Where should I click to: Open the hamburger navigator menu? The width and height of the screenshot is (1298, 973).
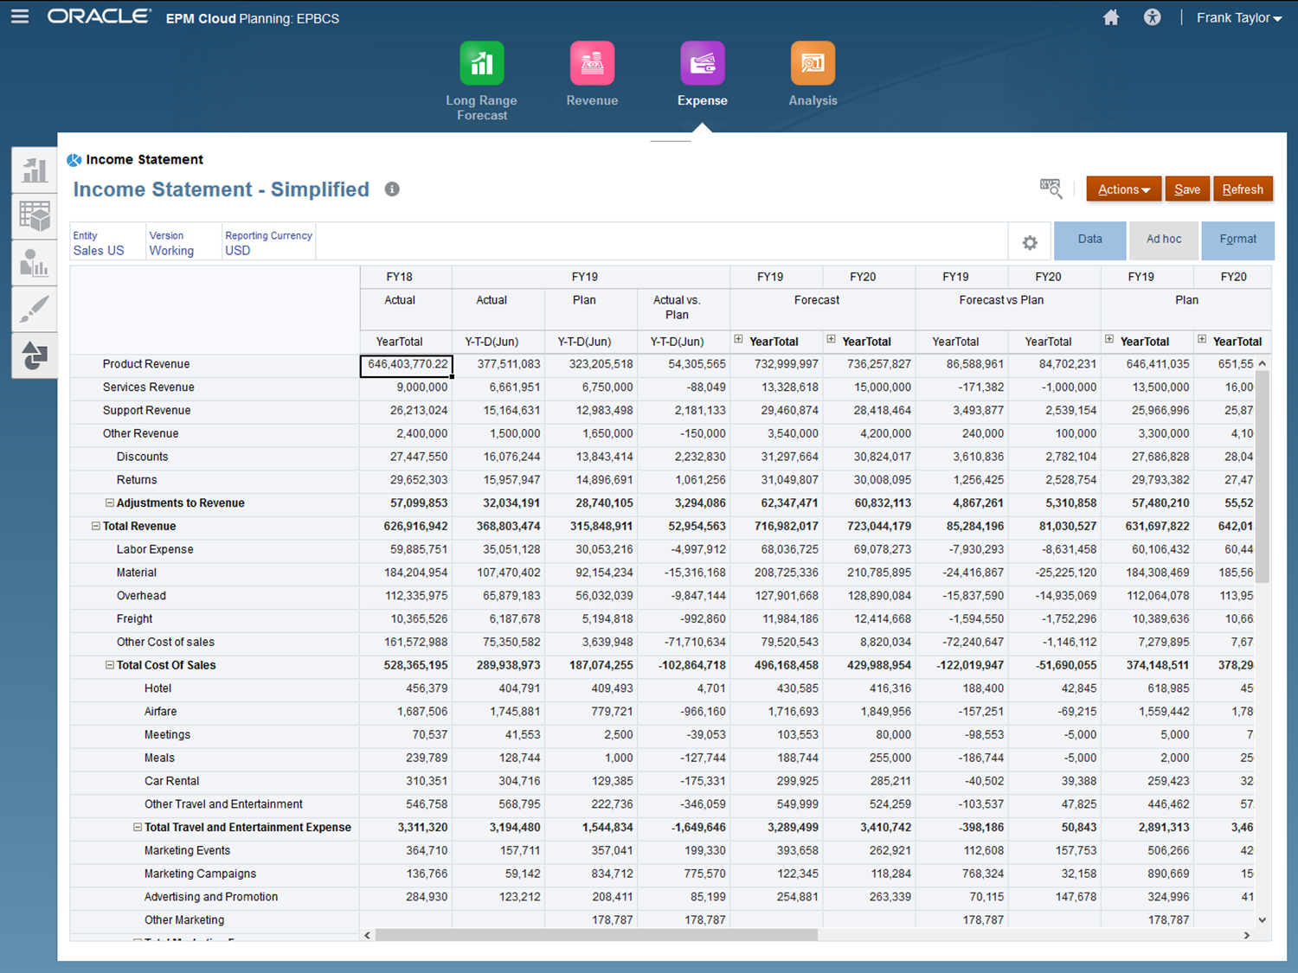point(20,16)
